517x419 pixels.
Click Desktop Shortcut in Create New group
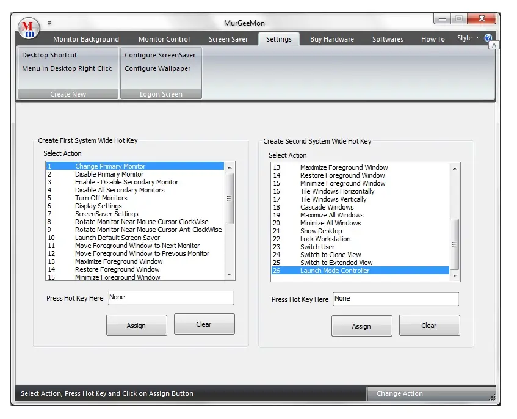[49, 55]
